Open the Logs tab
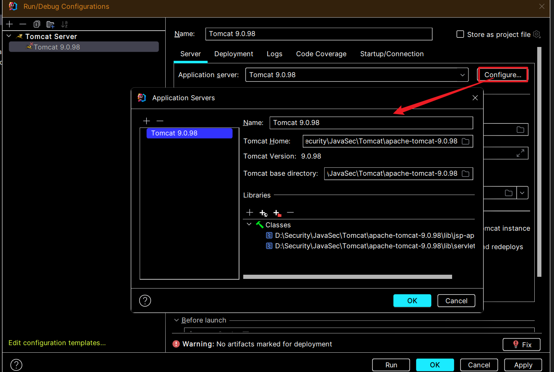This screenshot has height=372, width=554. point(274,54)
